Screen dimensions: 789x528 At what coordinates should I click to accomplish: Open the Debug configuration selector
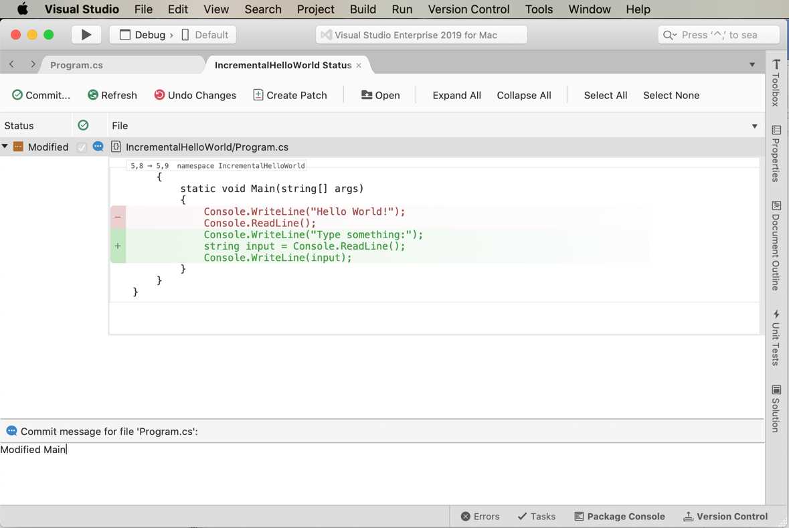tap(147, 35)
